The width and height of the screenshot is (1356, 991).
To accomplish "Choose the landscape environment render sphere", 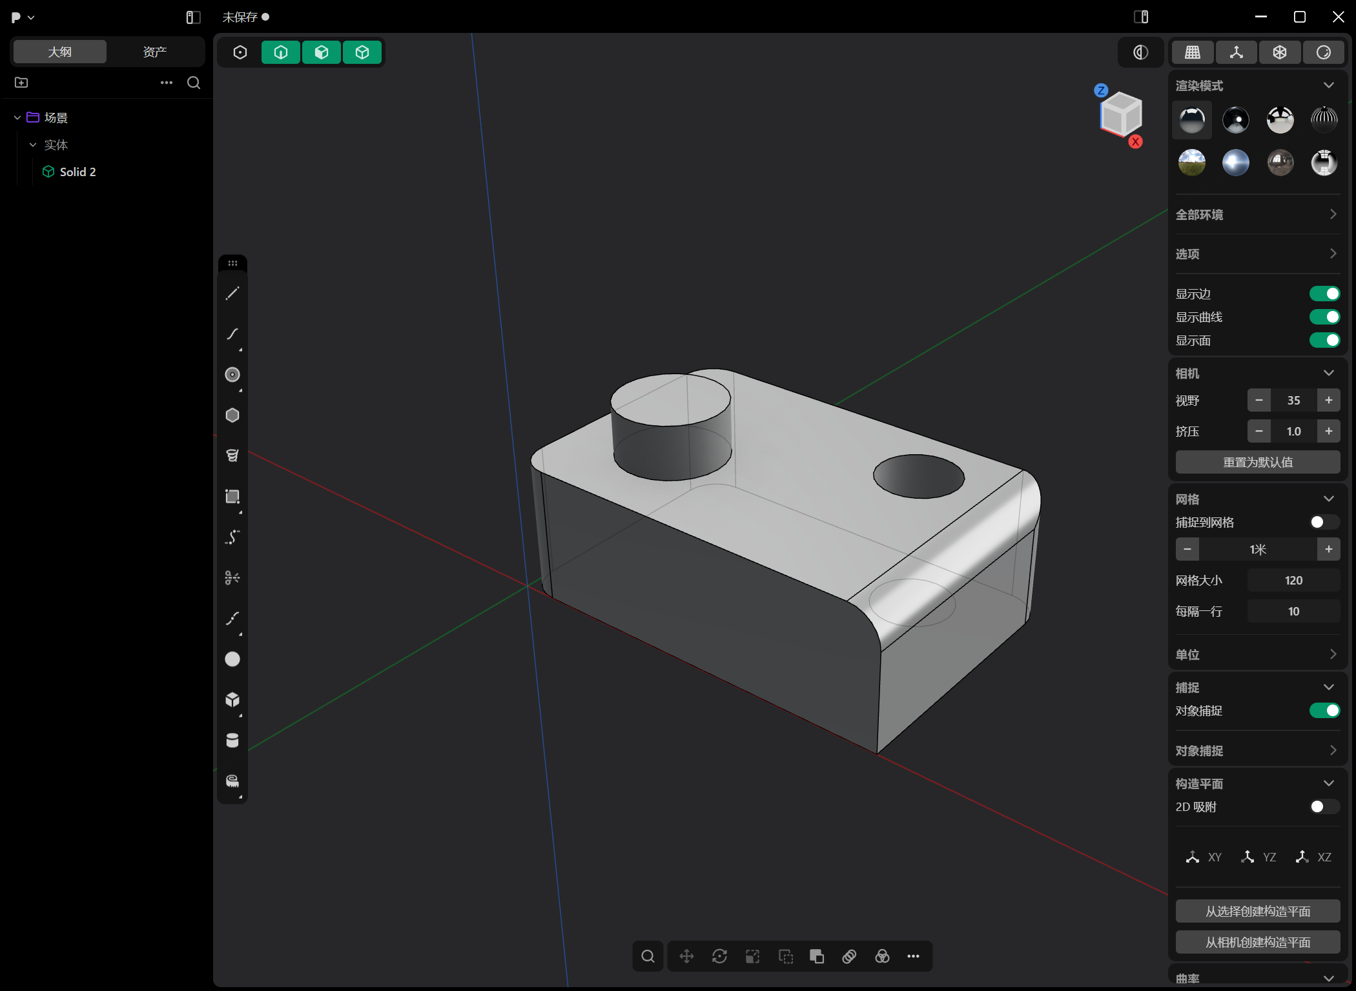I will 1192,163.
